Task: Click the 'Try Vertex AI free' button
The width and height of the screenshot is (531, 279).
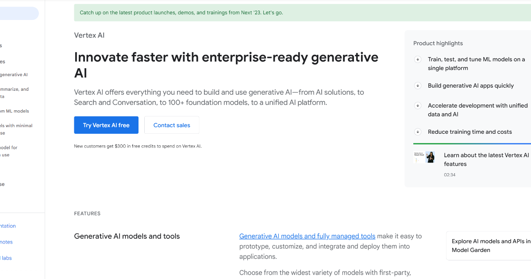Action: coord(106,125)
